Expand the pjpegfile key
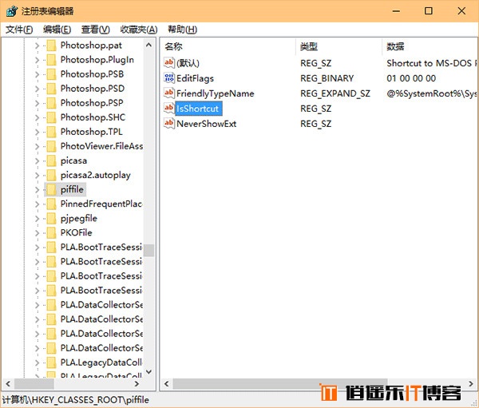This screenshot has width=479, height=408. tap(37, 219)
